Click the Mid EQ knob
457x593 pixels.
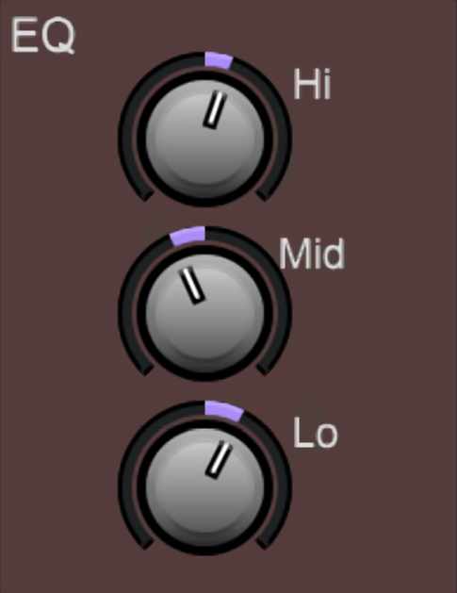(204, 313)
